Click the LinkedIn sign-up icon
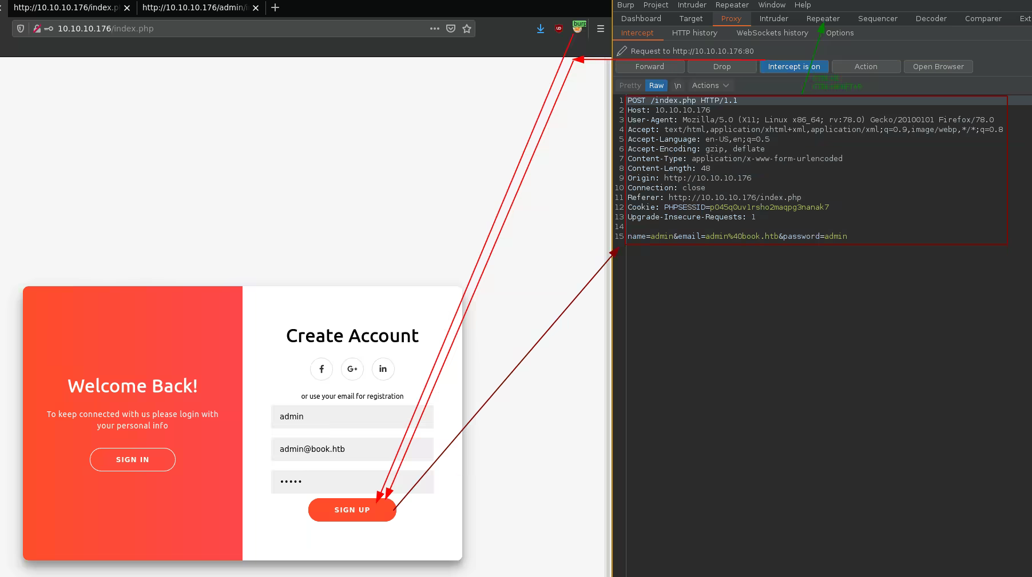The height and width of the screenshot is (577, 1032). [383, 369]
